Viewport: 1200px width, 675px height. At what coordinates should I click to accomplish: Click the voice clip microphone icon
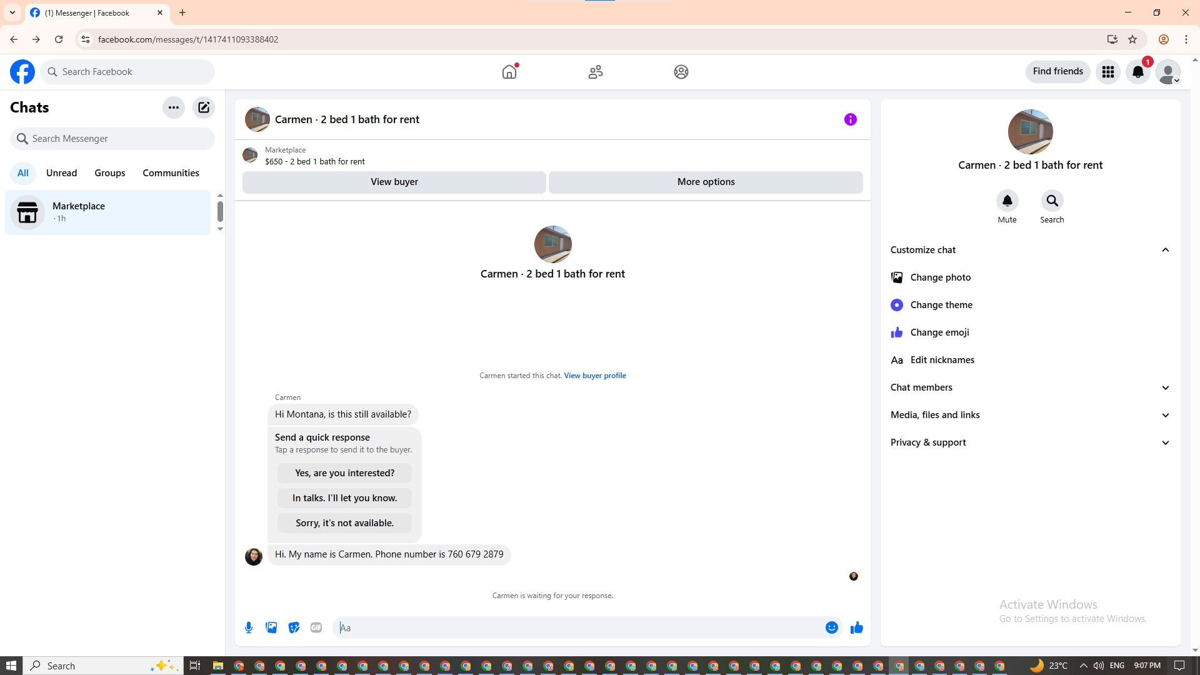(x=249, y=627)
